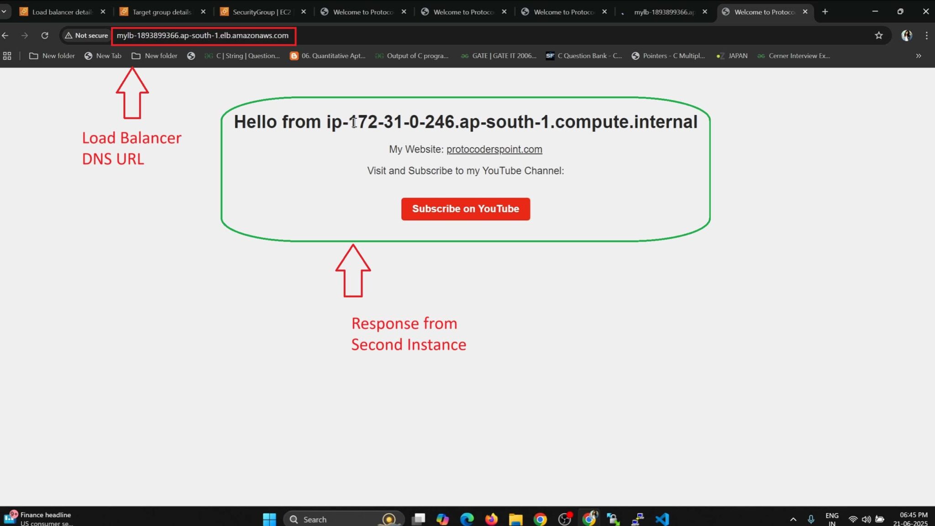Bookmark this page with the star icon
935x526 pixels.
coord(878,35)
